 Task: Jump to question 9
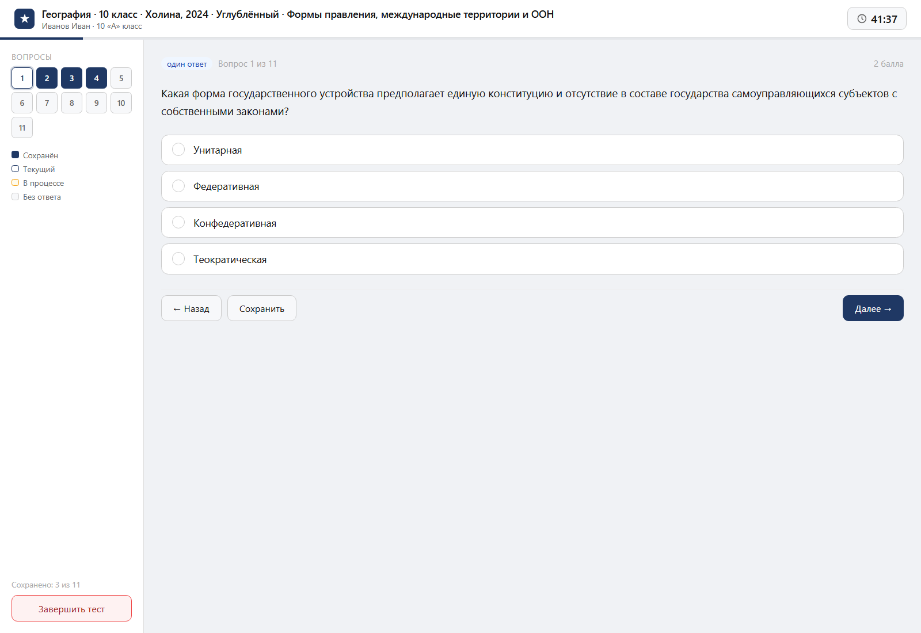pos(96,103)
